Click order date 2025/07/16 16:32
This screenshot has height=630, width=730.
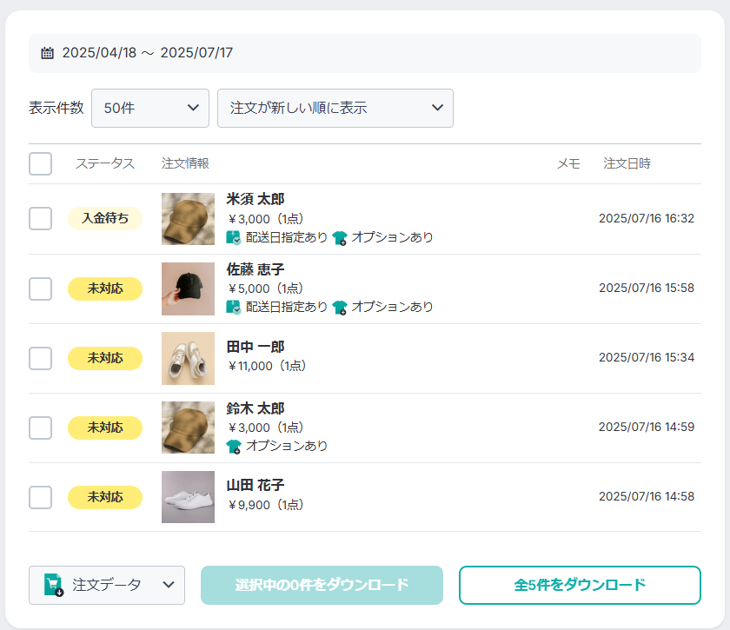click(x=647, y=218)
